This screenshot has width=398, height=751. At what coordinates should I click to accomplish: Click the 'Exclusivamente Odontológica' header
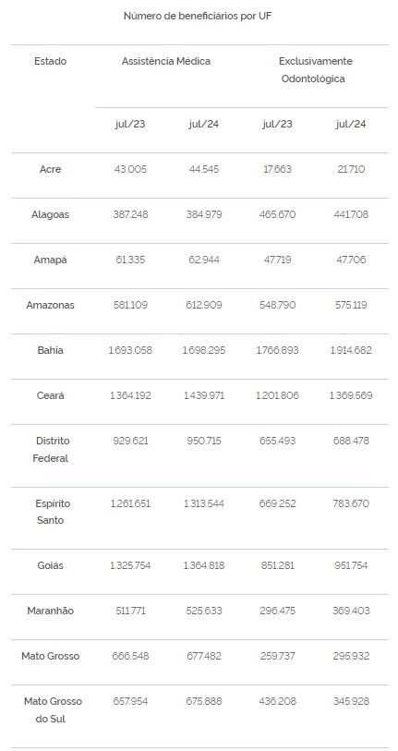point(314,70)
